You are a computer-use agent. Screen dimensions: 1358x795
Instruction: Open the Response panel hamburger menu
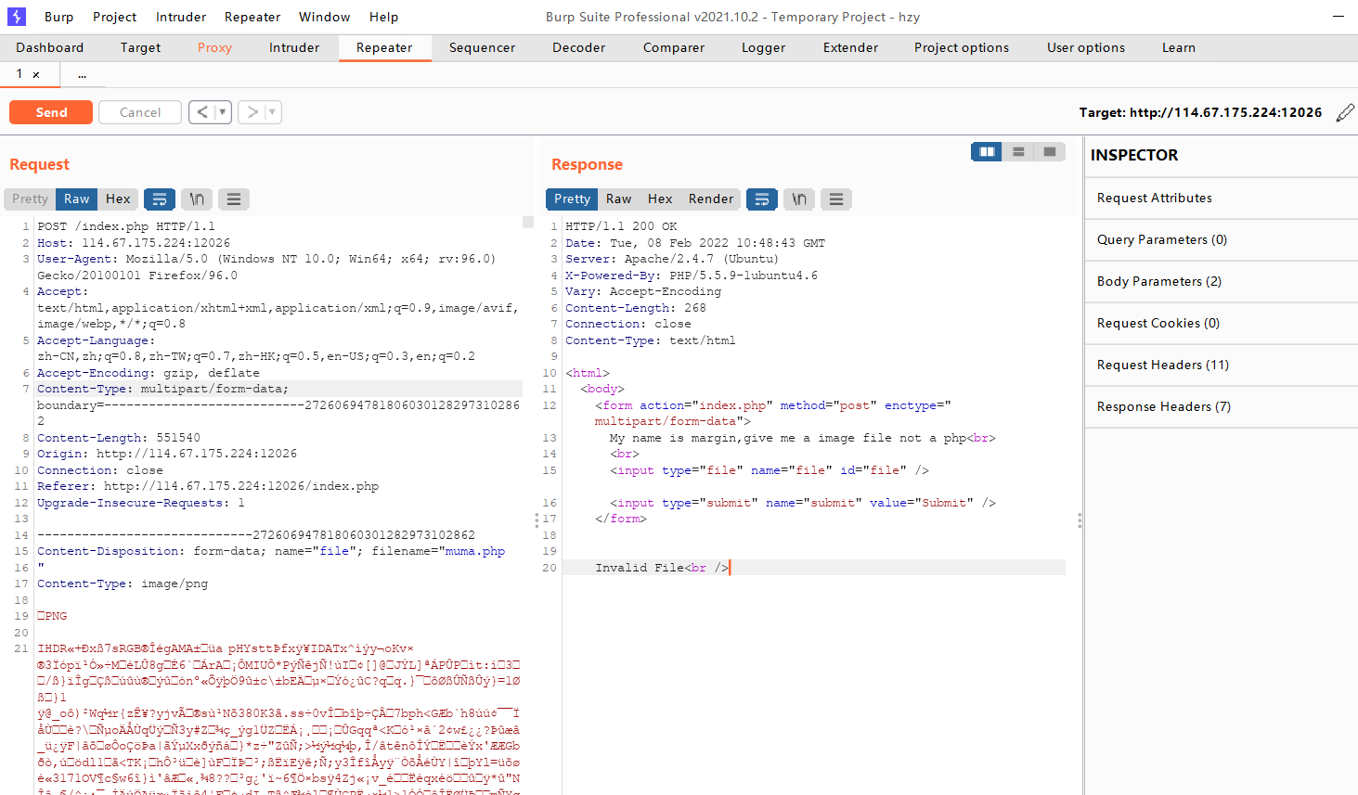[836, 199]
